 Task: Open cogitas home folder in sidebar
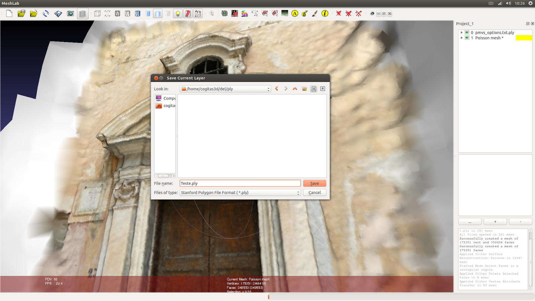(165, 106)
